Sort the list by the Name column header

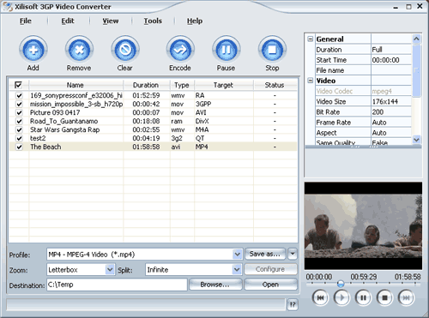pyautogui.click(x=76, y=85)
